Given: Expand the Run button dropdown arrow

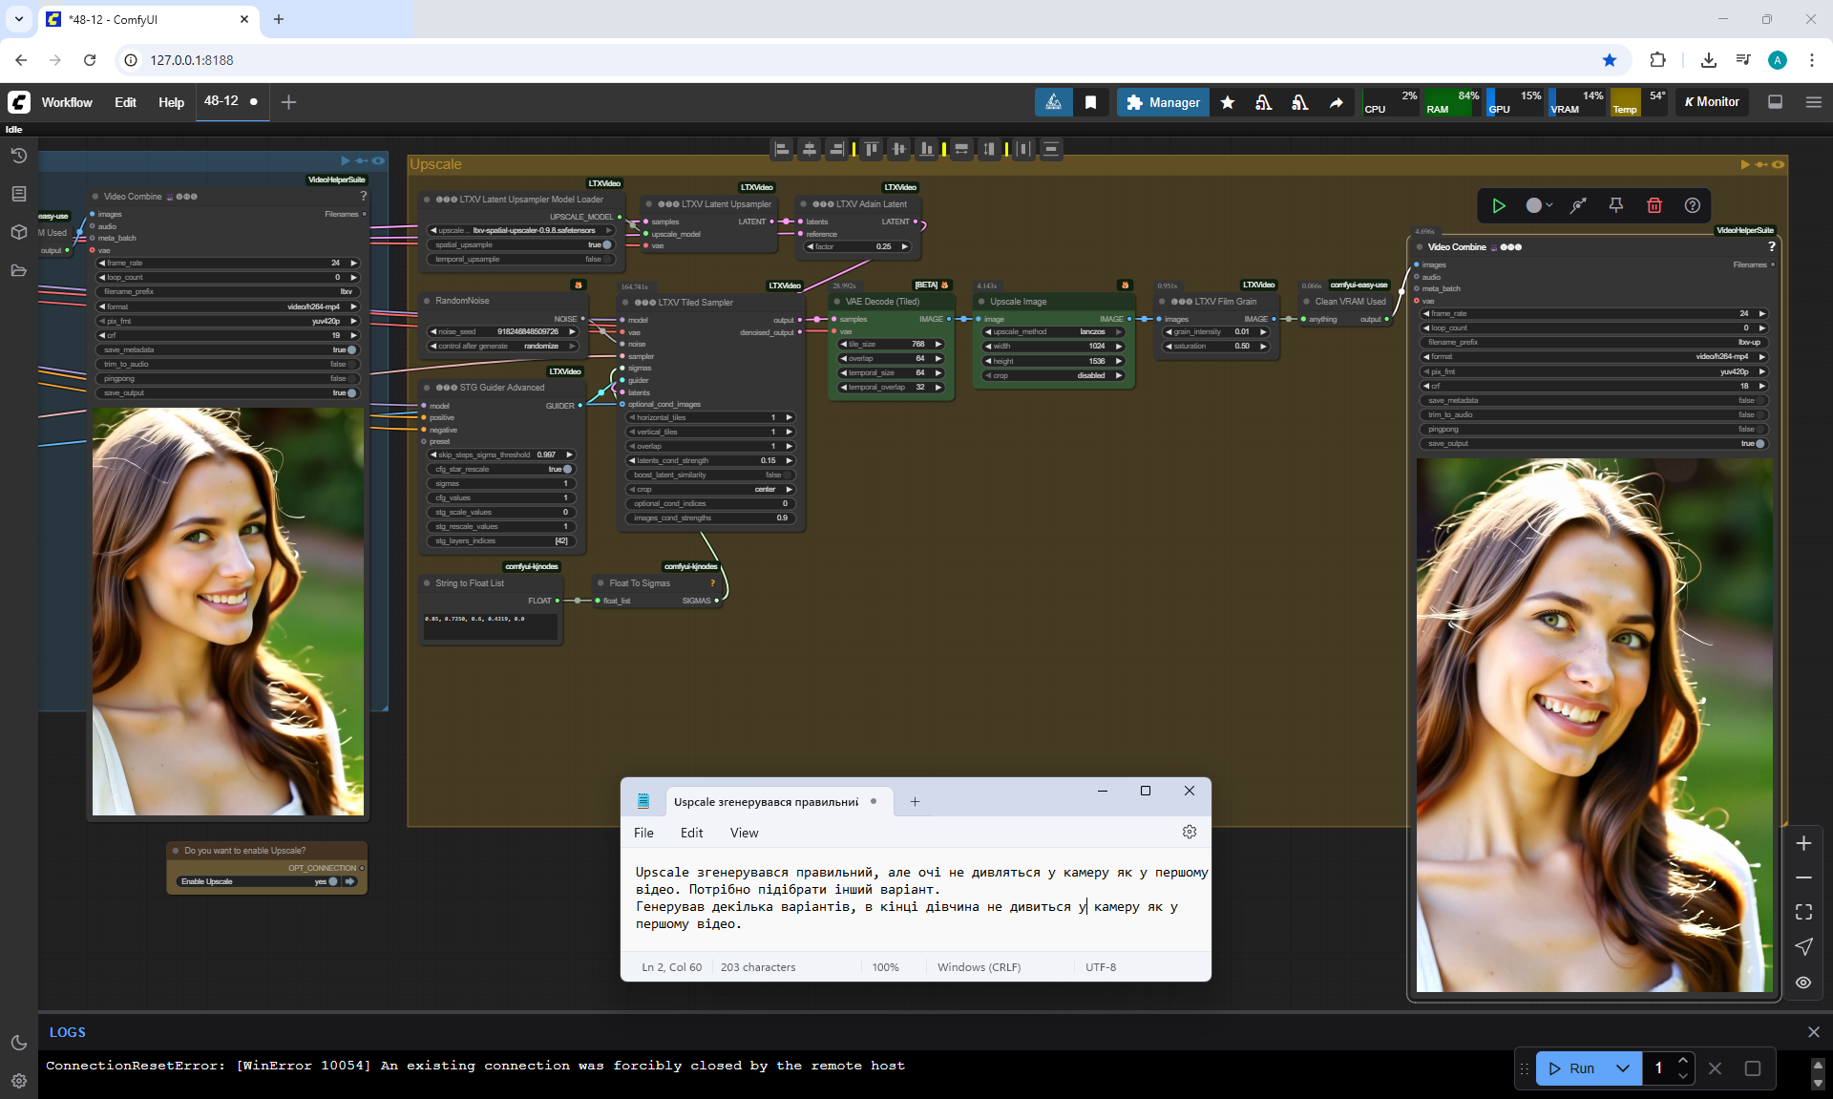Looking at the screenshot, I should (1623, 1068).
